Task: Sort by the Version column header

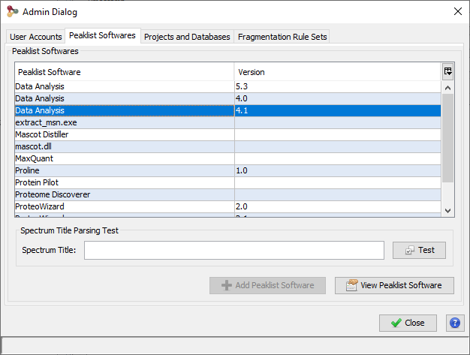Action: tap(338, 72)
